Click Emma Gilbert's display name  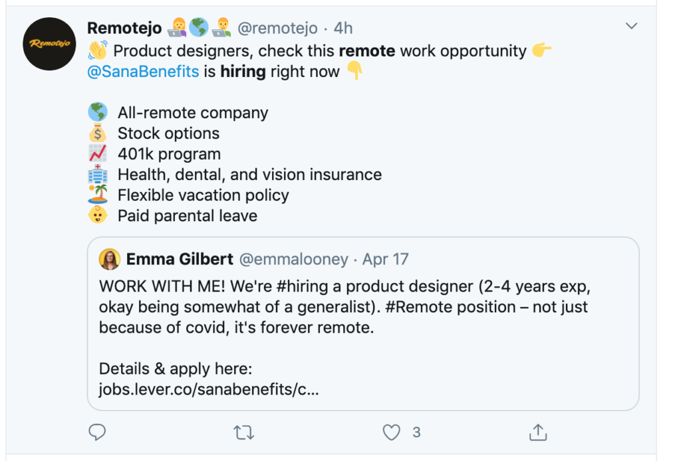pyautogui.click(x=180, y=259)
